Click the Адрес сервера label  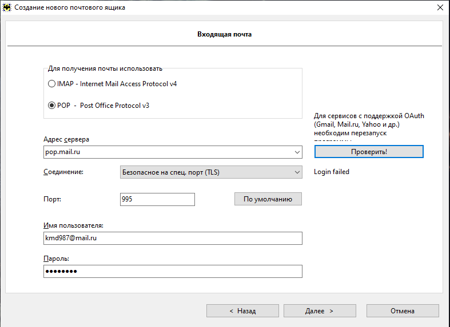pos(66,139)
